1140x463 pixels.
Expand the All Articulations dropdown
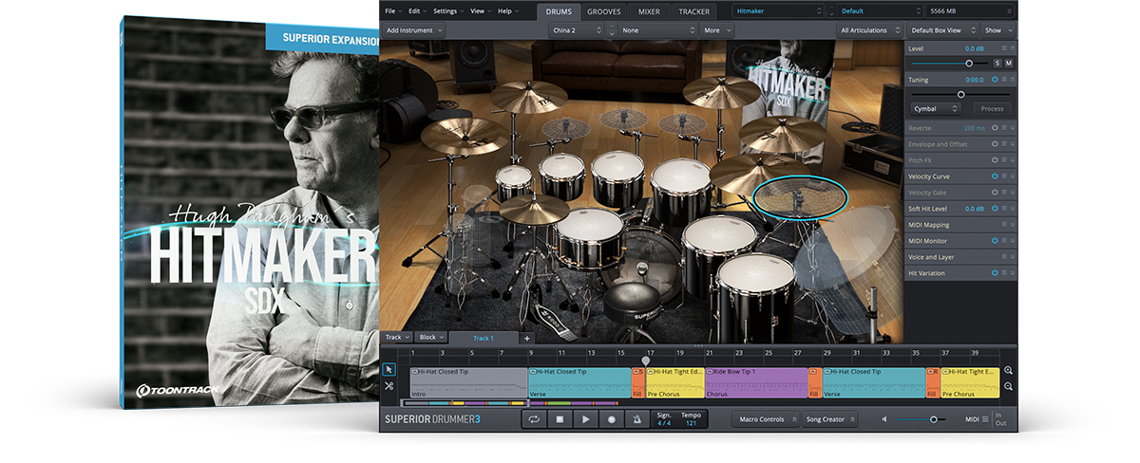tap(868, 30)
